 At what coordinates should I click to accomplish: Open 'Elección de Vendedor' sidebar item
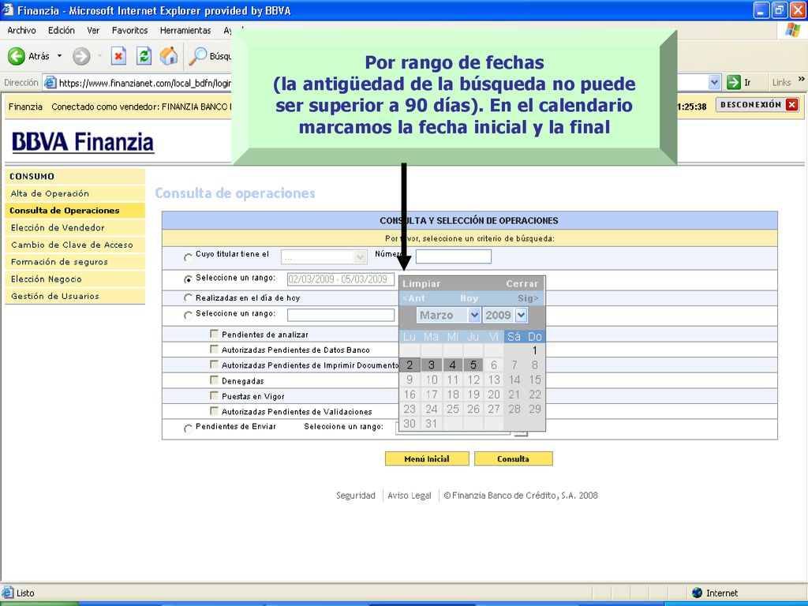tap(75, 228)
